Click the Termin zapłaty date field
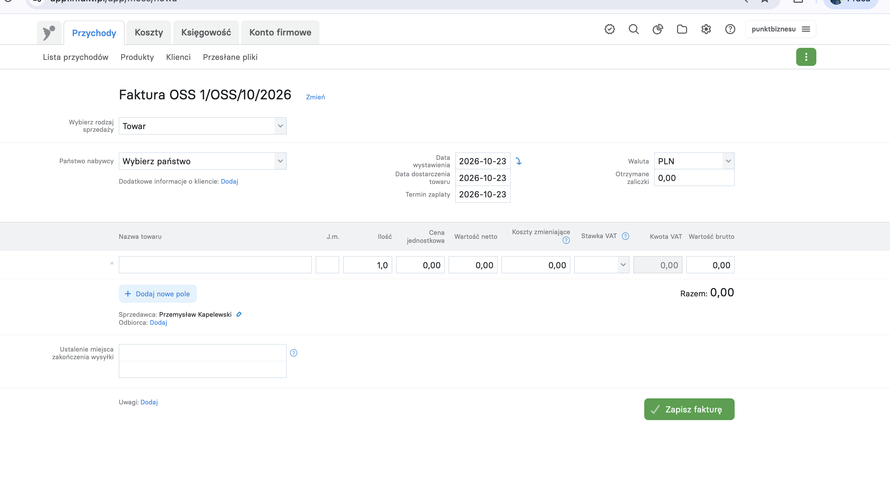This screenshot has height=489, width=890. point(483,194)
